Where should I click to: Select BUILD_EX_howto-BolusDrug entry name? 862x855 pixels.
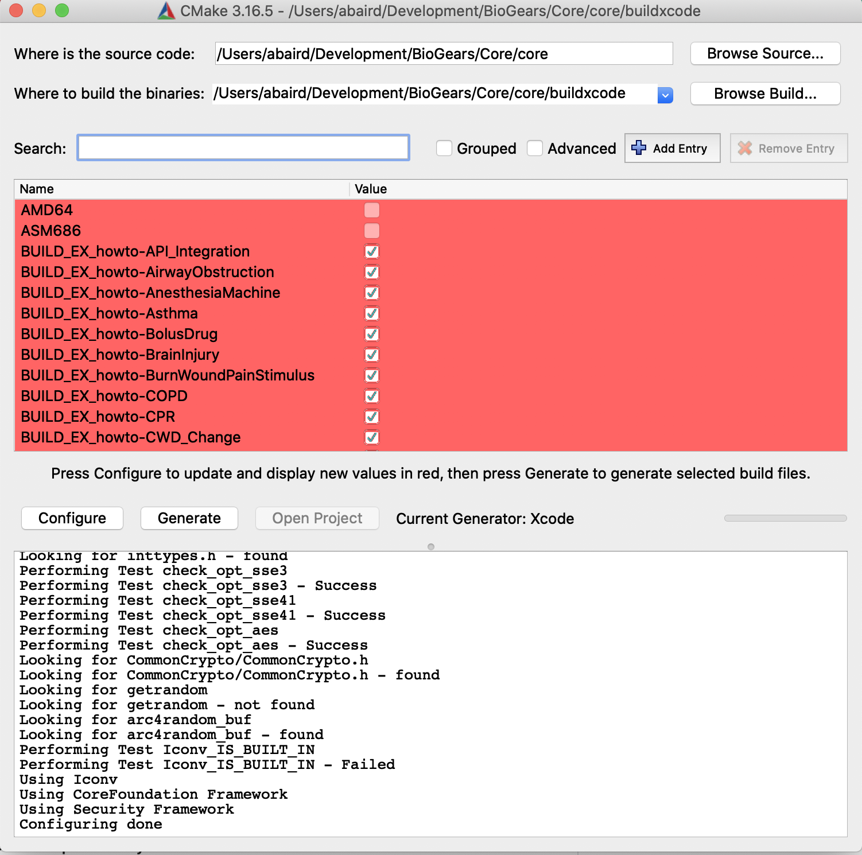click(x=119, y=334)
